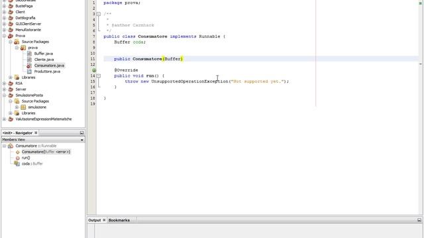This screenshot has width=424, height=238.
Task: Collapse the Consumatore class node in Navigator
Action: pos(5,145)
